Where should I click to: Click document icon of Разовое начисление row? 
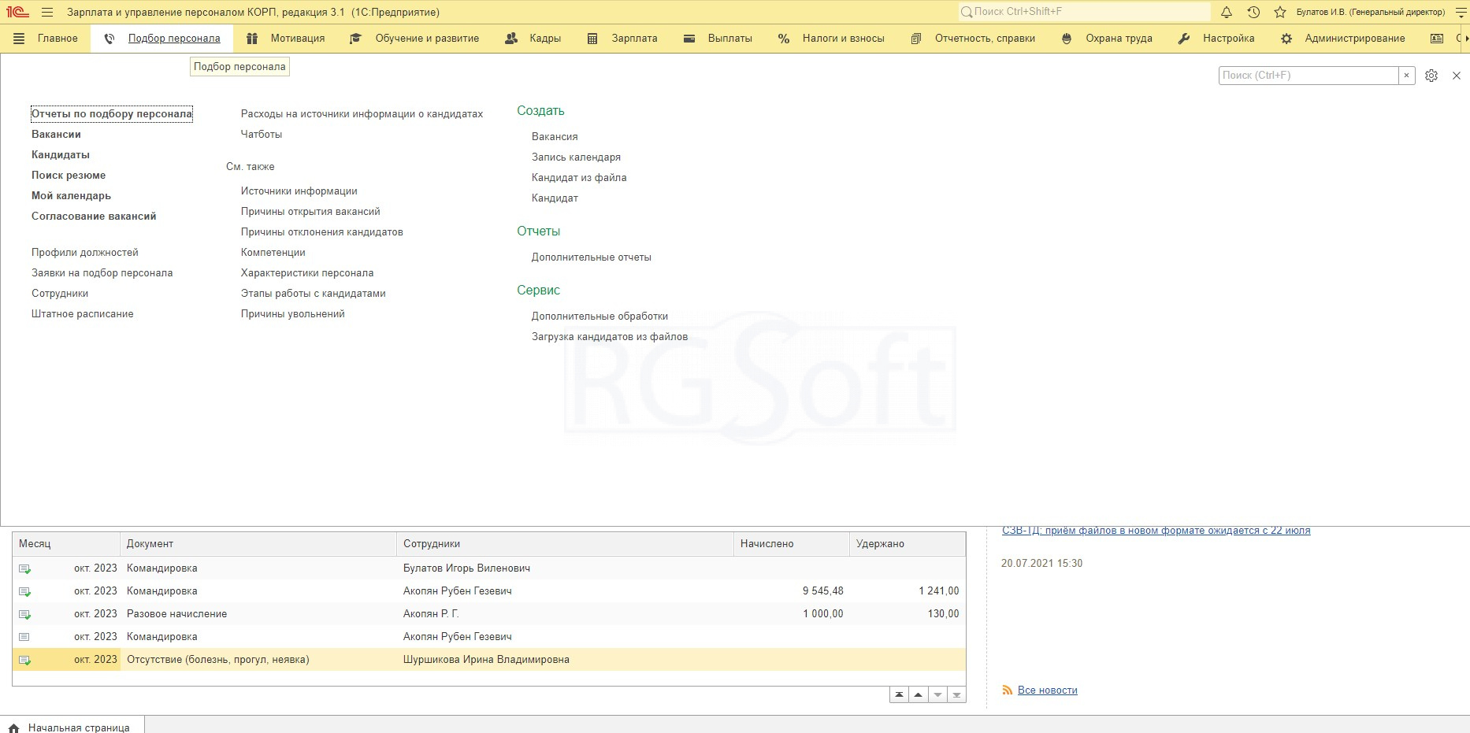tap(24, 614)
